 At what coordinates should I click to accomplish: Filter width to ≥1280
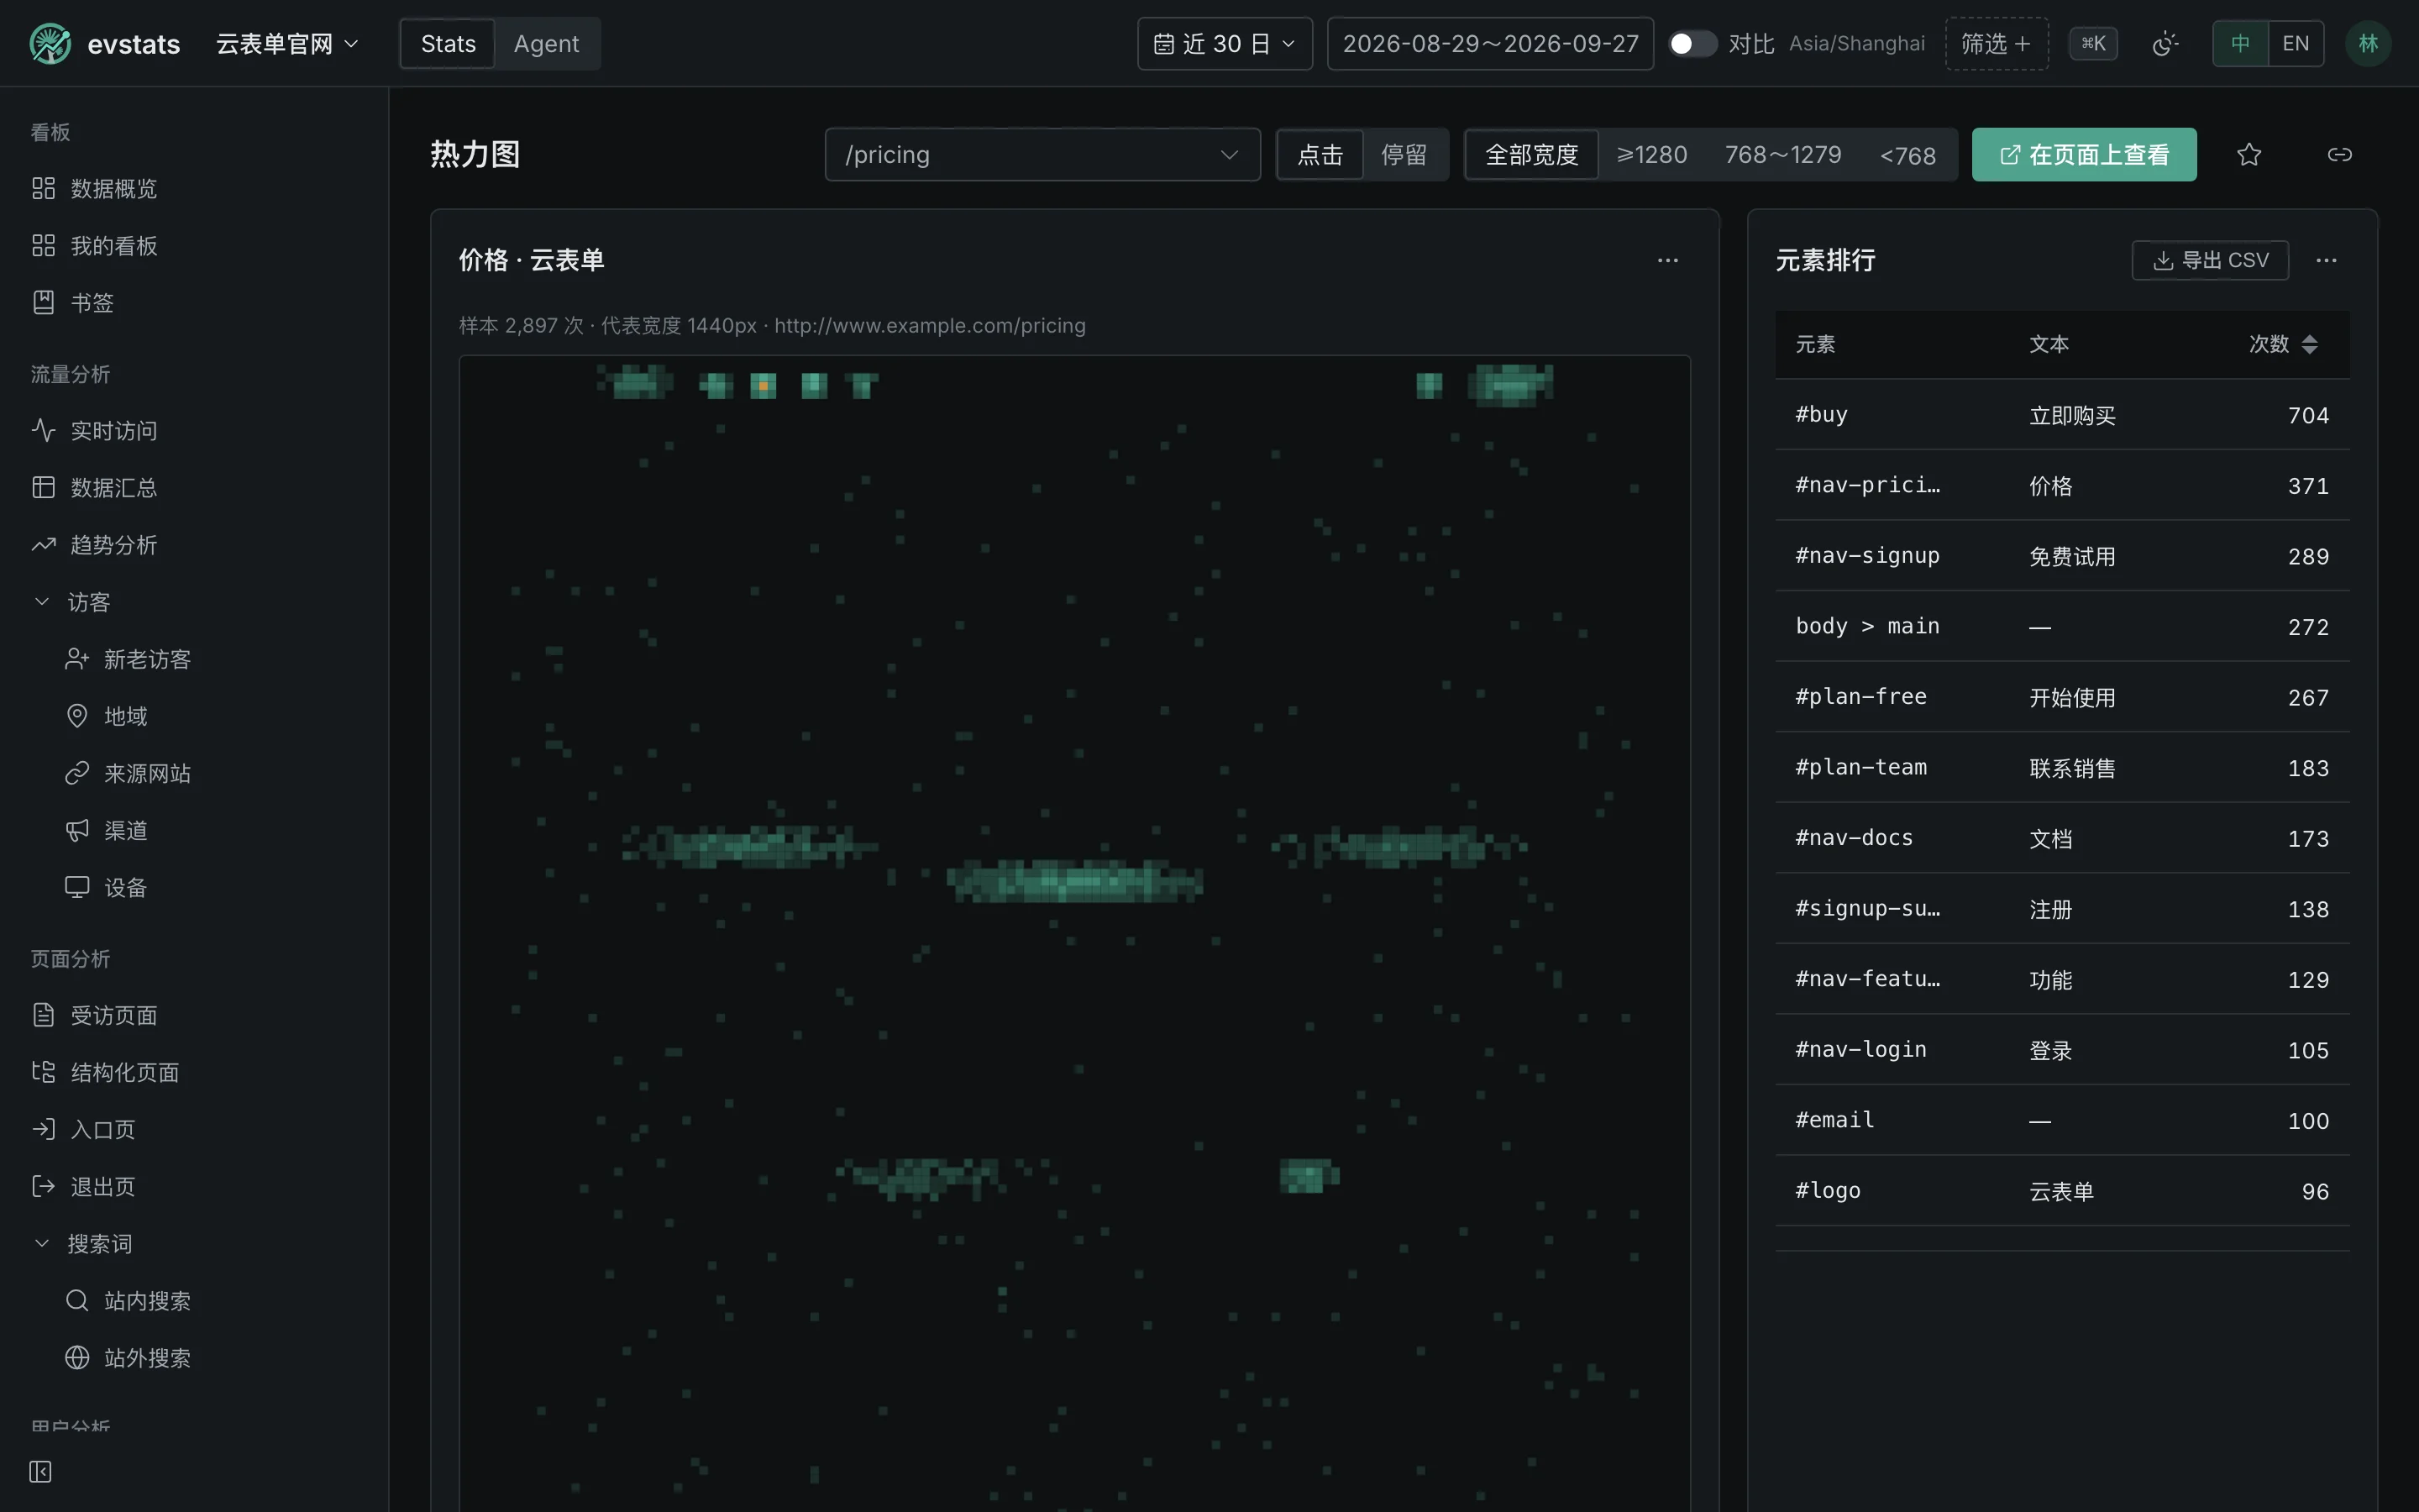click(1652, 155)
